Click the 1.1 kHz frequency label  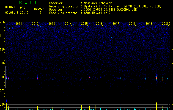pyautogui.click(x=2, y=36)
